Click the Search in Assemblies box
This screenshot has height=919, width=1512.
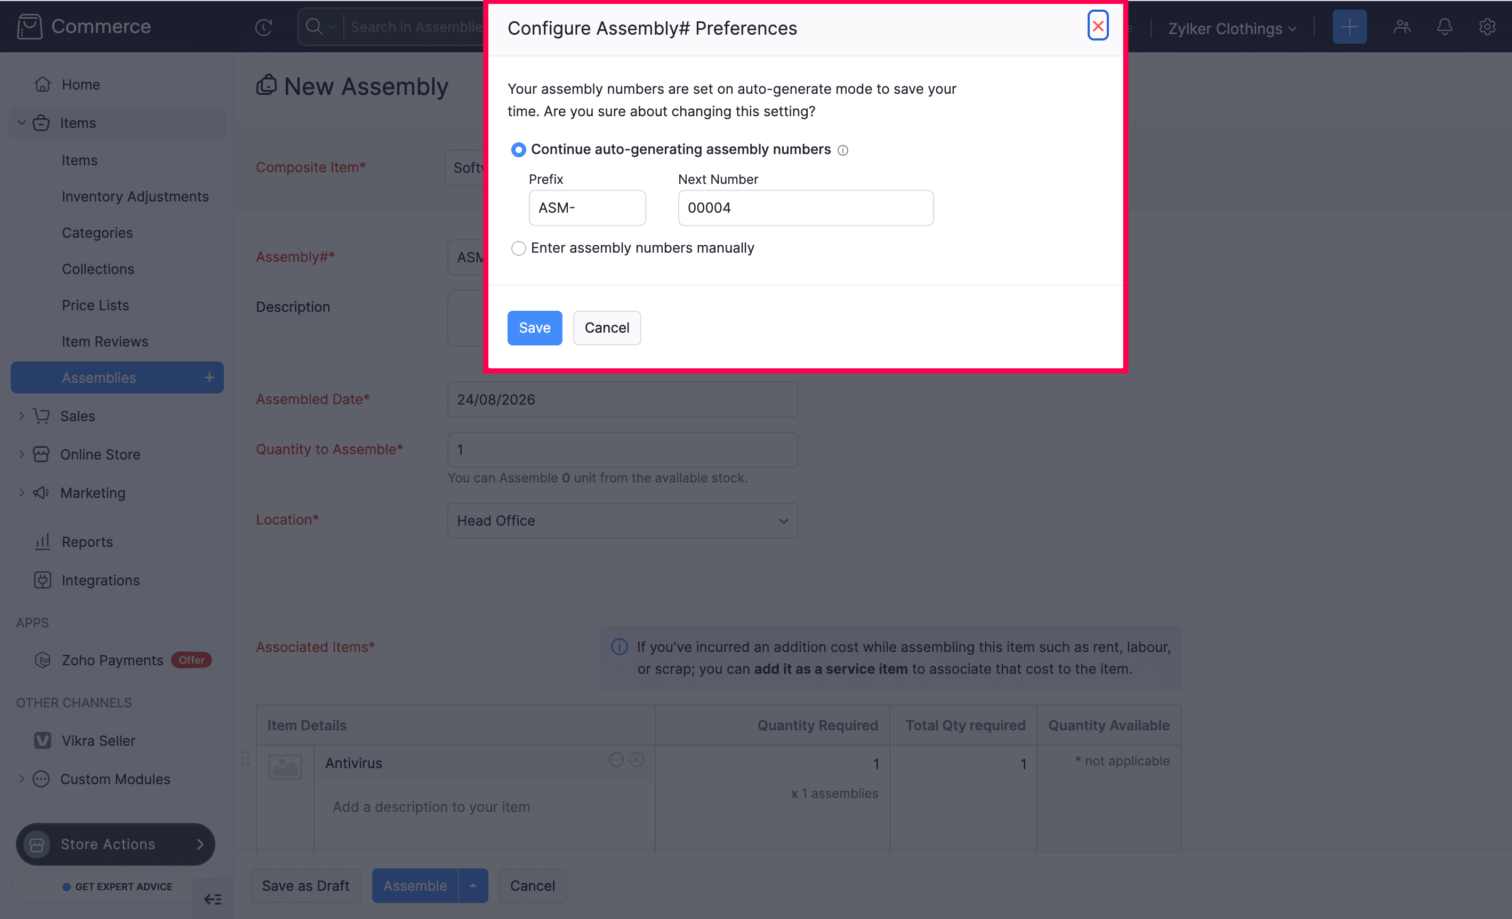416,27
